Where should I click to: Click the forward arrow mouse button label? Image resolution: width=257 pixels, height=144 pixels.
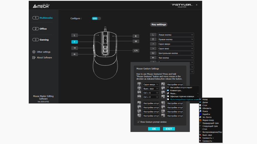pos(74,48)
